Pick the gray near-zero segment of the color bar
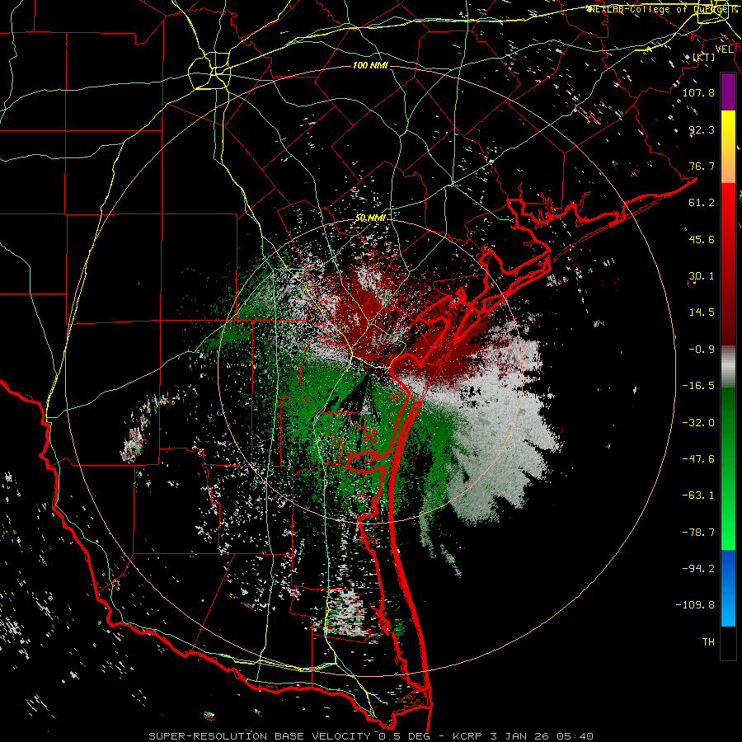Screen dimensions: 742x742 pos(728,366)
